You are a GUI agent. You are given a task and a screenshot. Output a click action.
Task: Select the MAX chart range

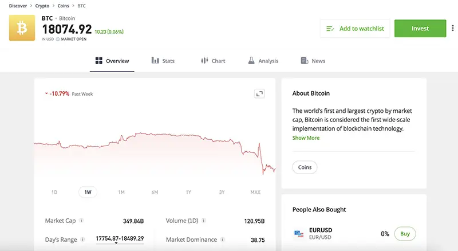(255, 192)
